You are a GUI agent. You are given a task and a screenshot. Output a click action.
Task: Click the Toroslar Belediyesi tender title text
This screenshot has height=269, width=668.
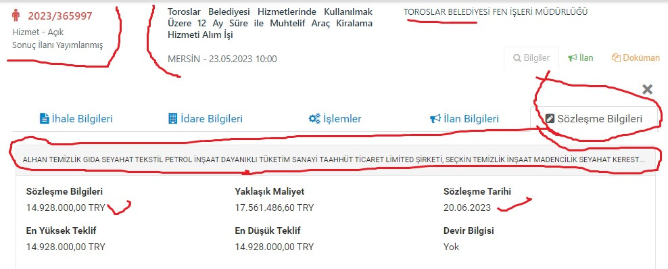(270, 24)
